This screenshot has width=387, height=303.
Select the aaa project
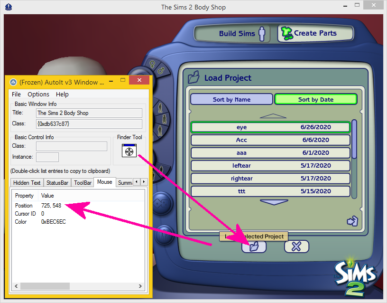(x=270, y=153)
